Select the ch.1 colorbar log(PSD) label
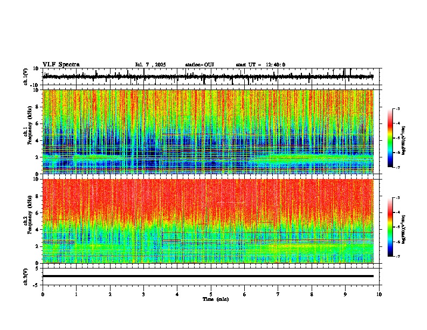This screenshot has width=427, height=330. (x=404, y=140)
